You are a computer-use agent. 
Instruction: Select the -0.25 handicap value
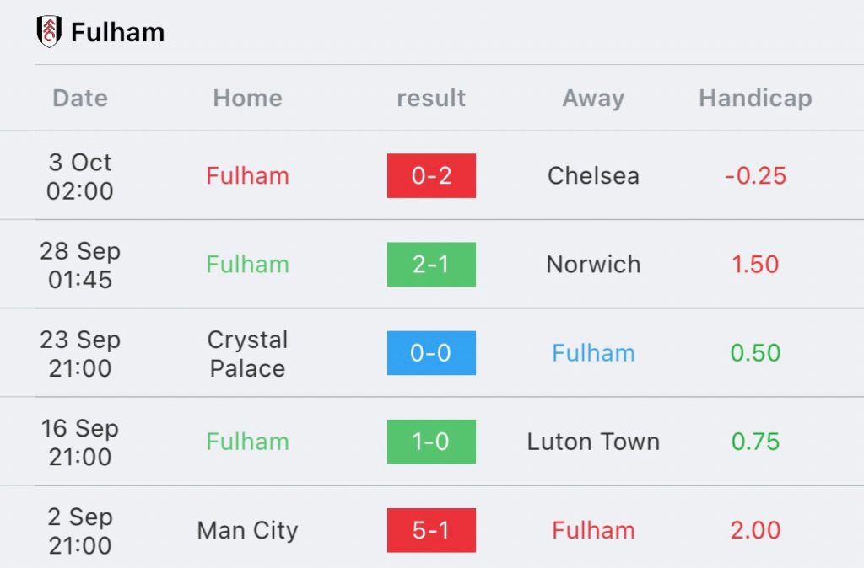[x=755, y=176]
